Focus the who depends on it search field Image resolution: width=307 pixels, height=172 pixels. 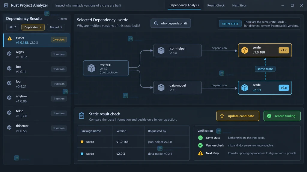point(171,23)
